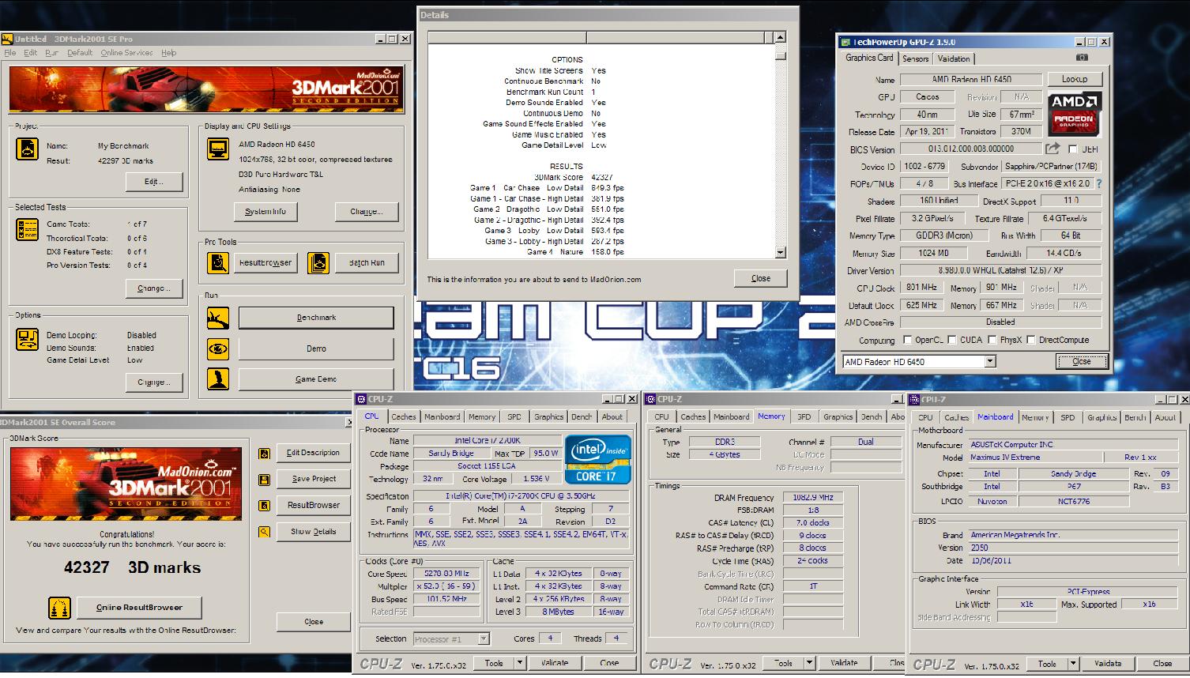This screenshot has height=678, width=1190.
Task: Switch to Caches tab in first CPU-Z window
Action: [403, 416]
